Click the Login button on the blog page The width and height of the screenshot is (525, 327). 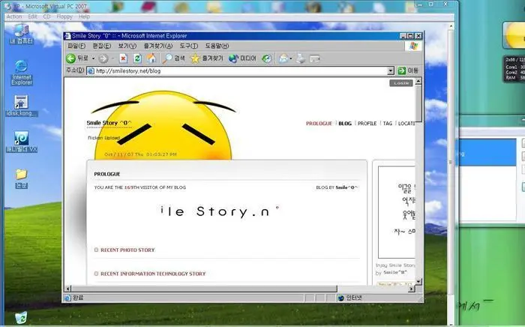[x=401, y=83]
